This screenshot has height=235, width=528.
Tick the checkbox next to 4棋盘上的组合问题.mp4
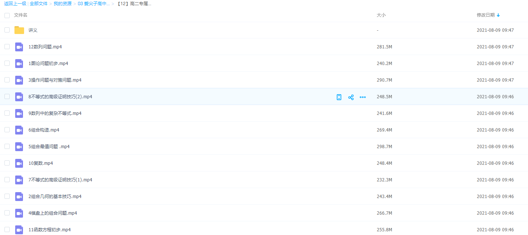click(7, 213)
